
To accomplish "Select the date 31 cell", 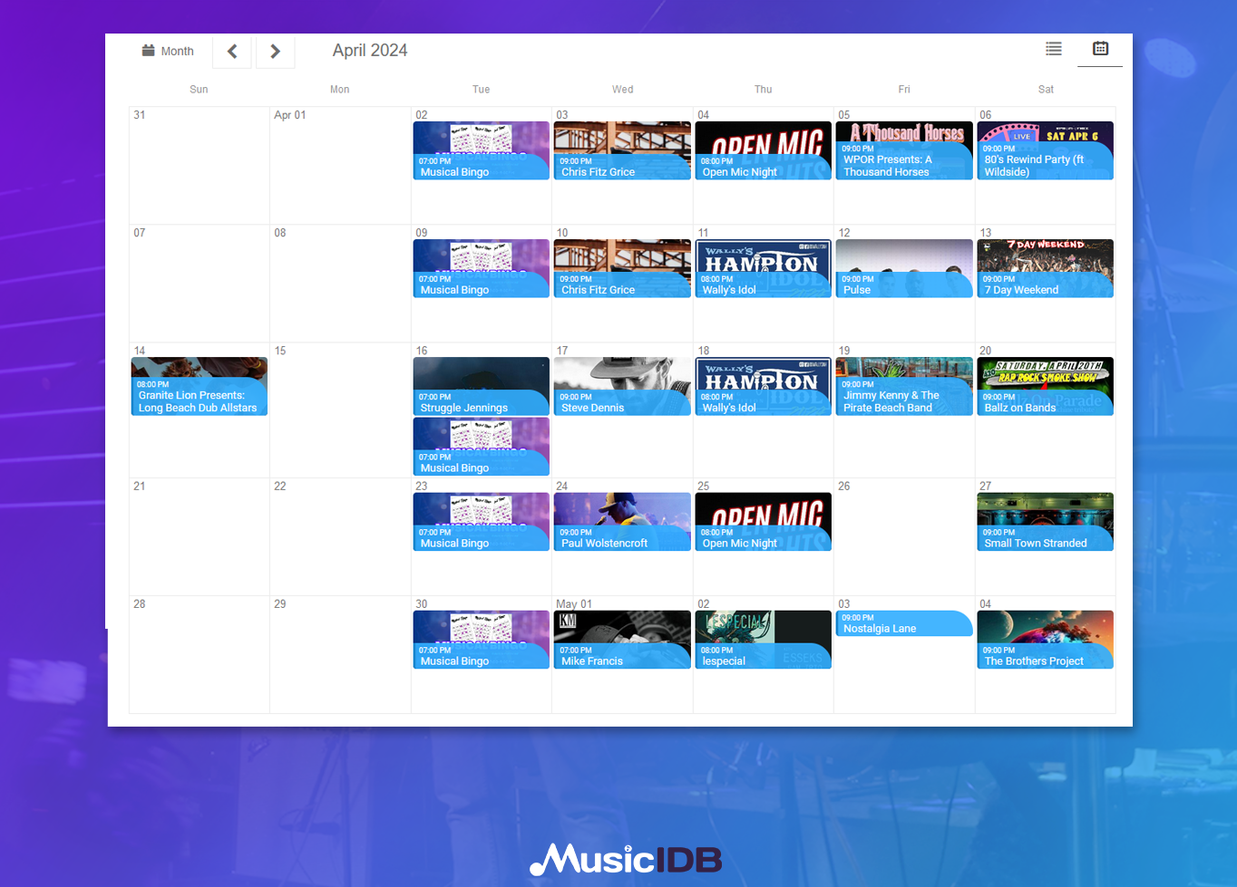I will pos(200,165).
